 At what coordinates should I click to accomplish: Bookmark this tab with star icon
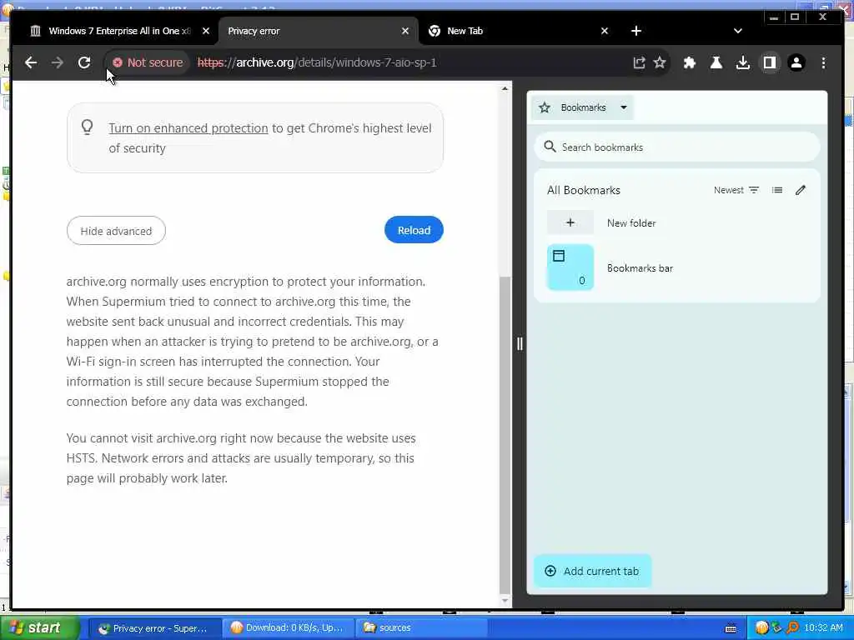pos(660,62)
